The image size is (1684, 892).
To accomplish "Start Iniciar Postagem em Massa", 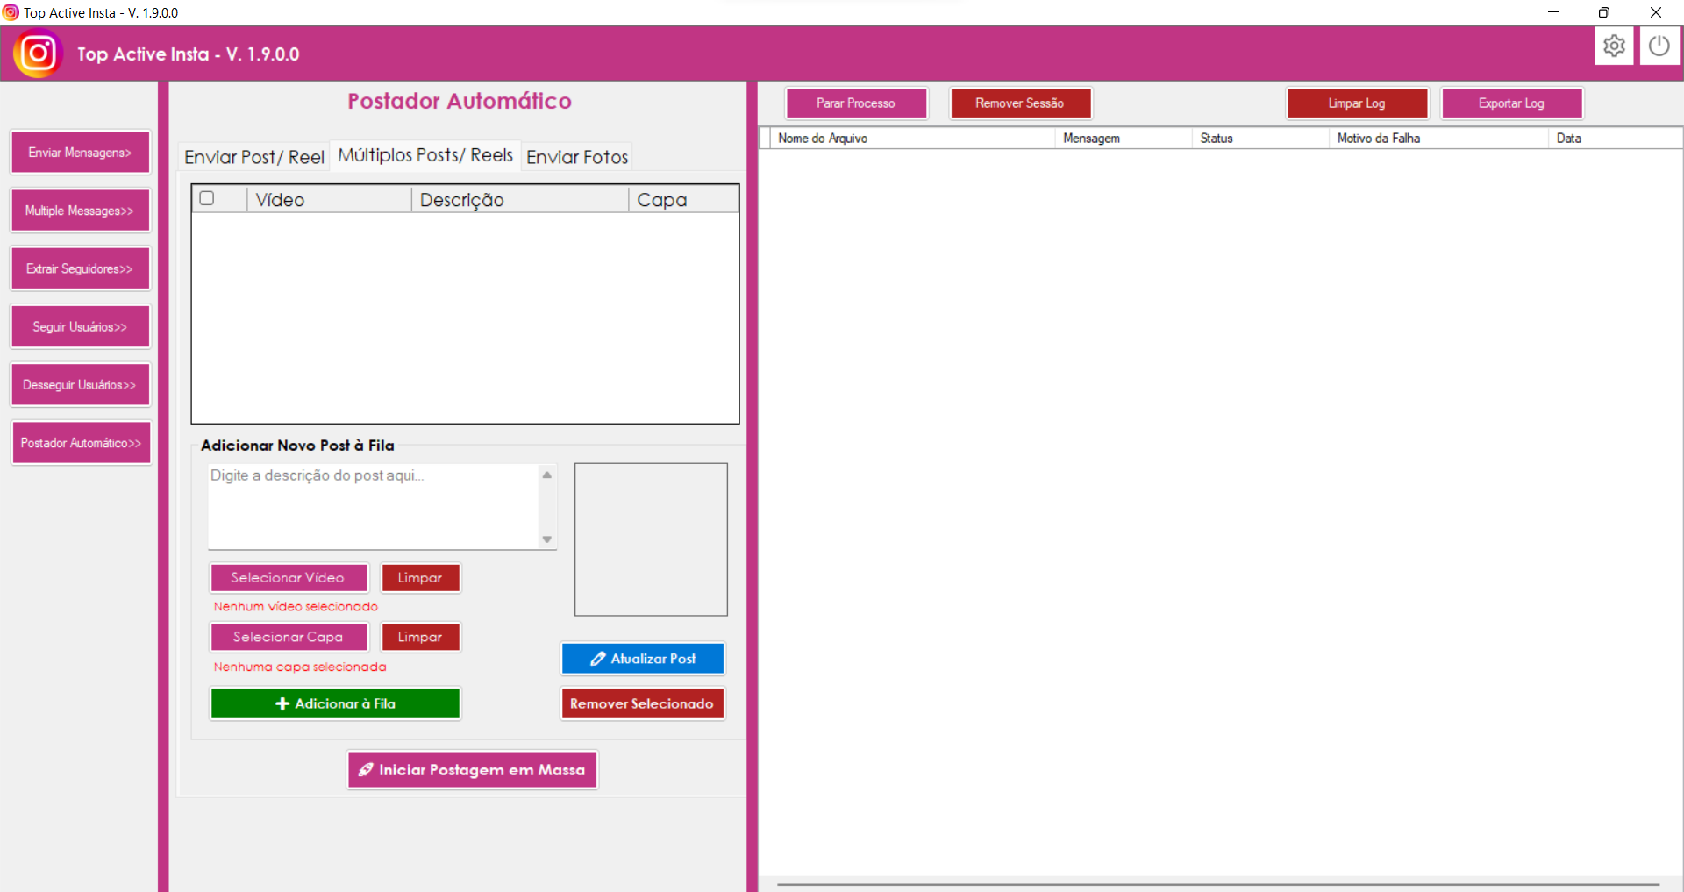I will click(x=472, y=770).
